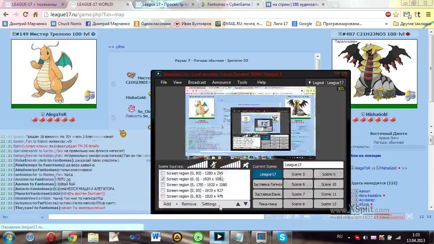Screen dimensions: 434x244
Task: Open the XSplit Tools menu
Action: point(242,82)
